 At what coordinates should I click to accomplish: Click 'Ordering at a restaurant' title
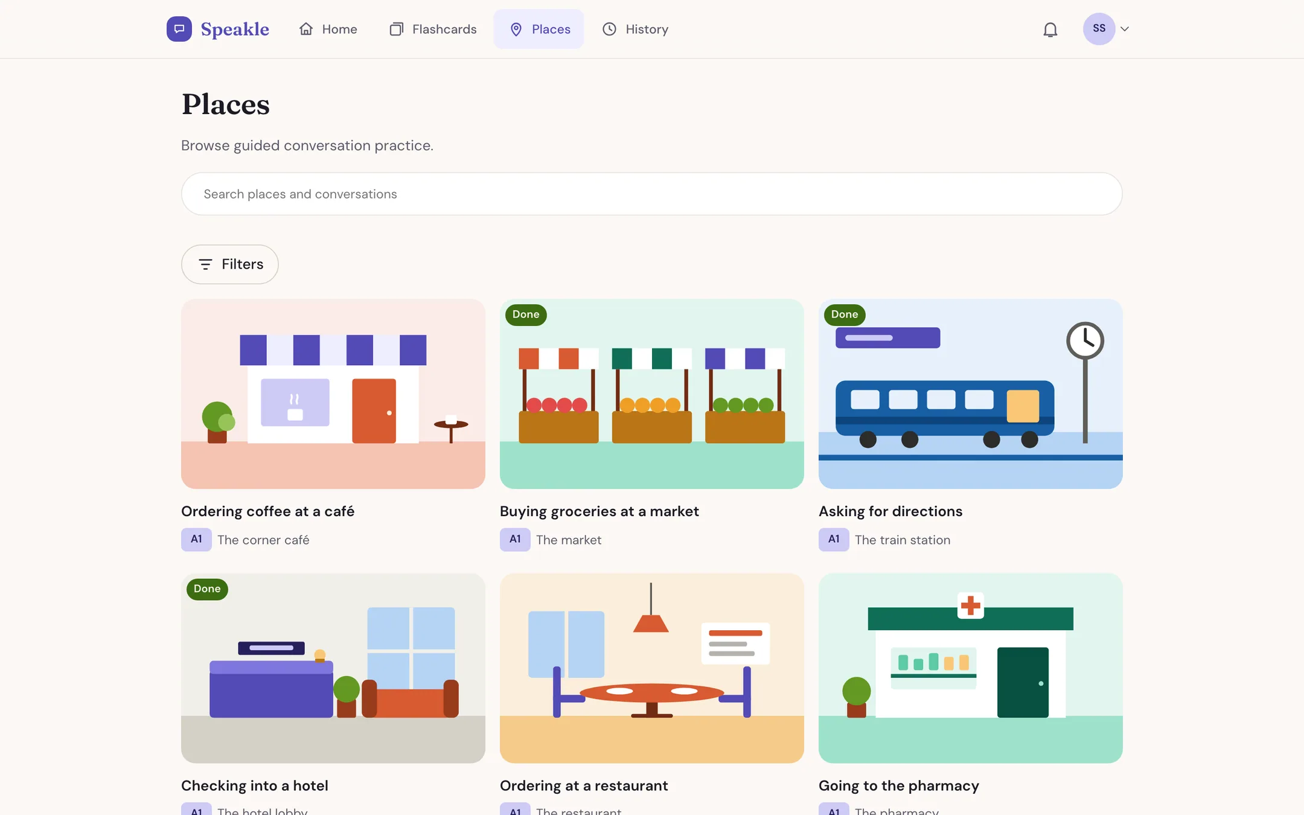click(x=584, y=785)
